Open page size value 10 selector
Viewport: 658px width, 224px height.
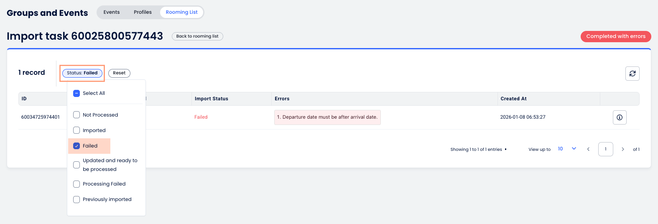(x=561, y=149)
